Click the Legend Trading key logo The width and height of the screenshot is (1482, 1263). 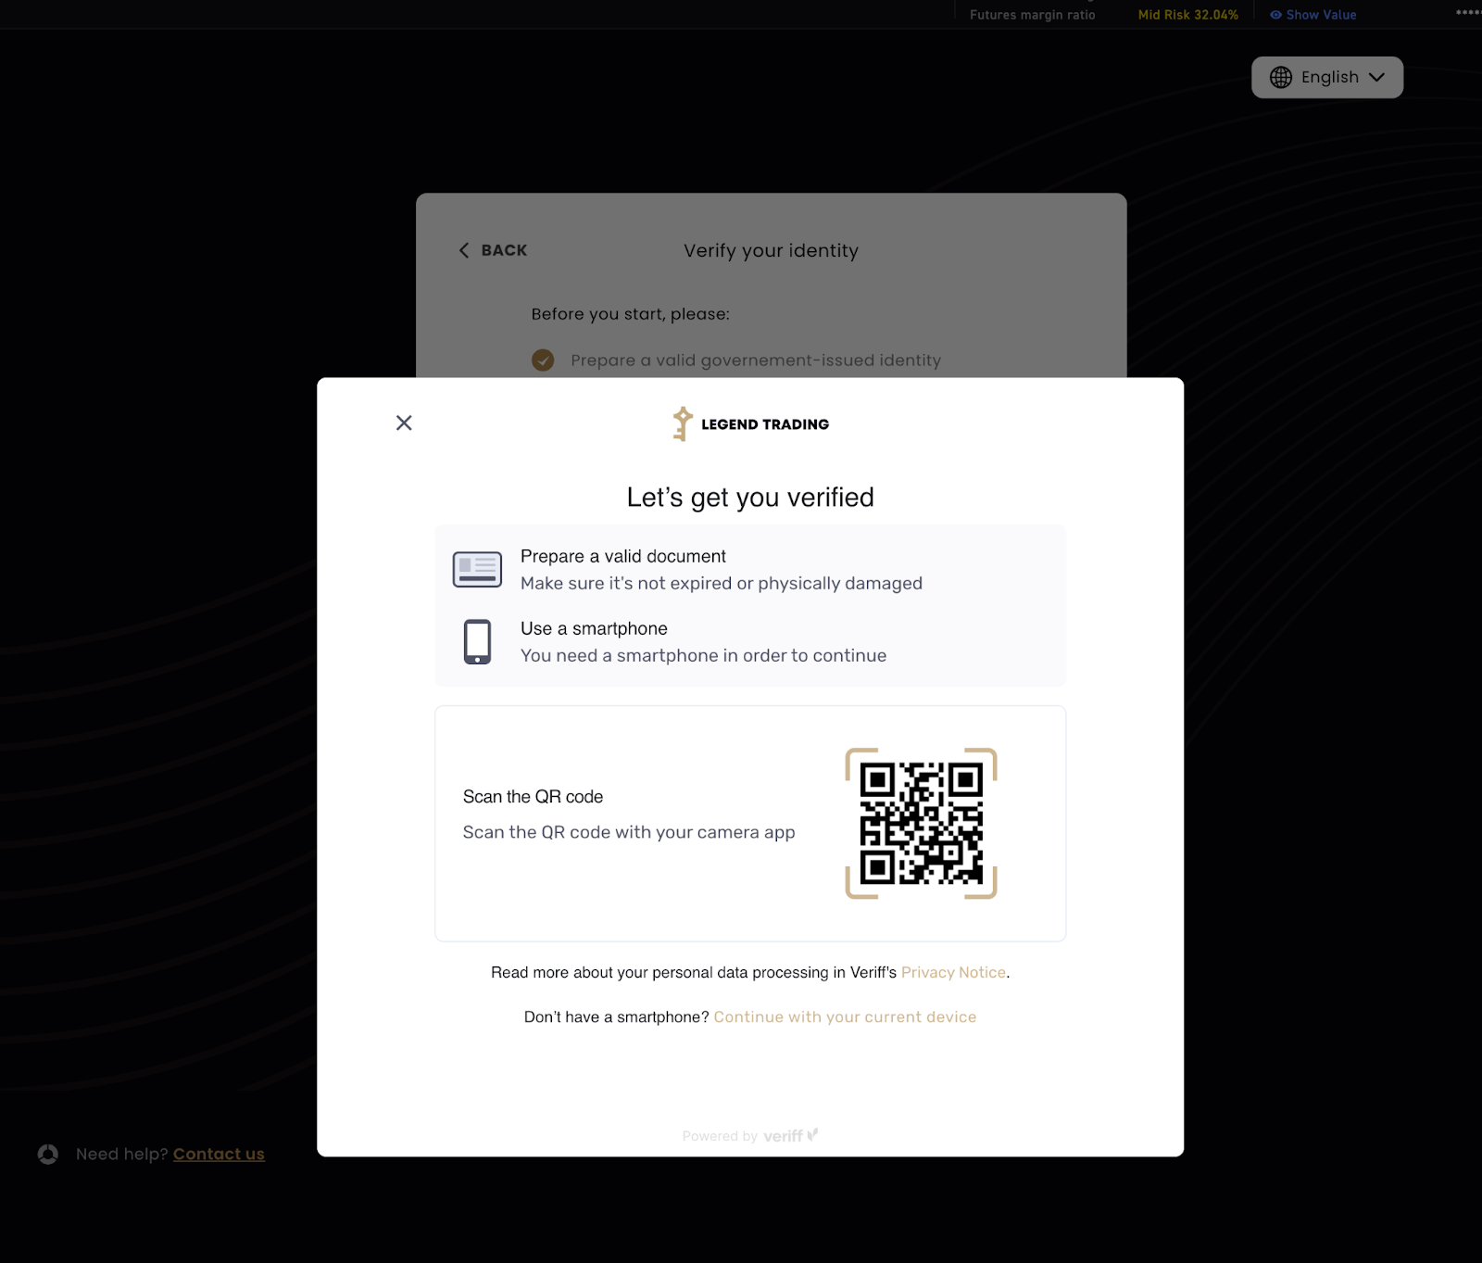[x=683, y=423]
